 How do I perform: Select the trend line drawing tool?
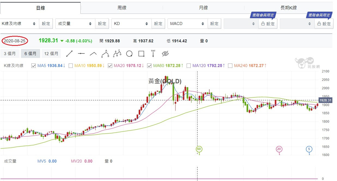pos(69,54)
